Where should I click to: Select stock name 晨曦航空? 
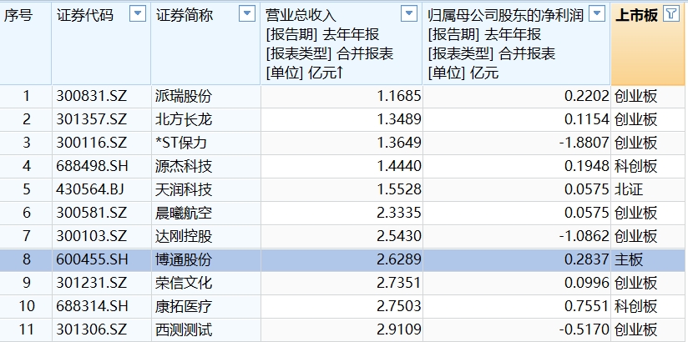pos(184,213)
